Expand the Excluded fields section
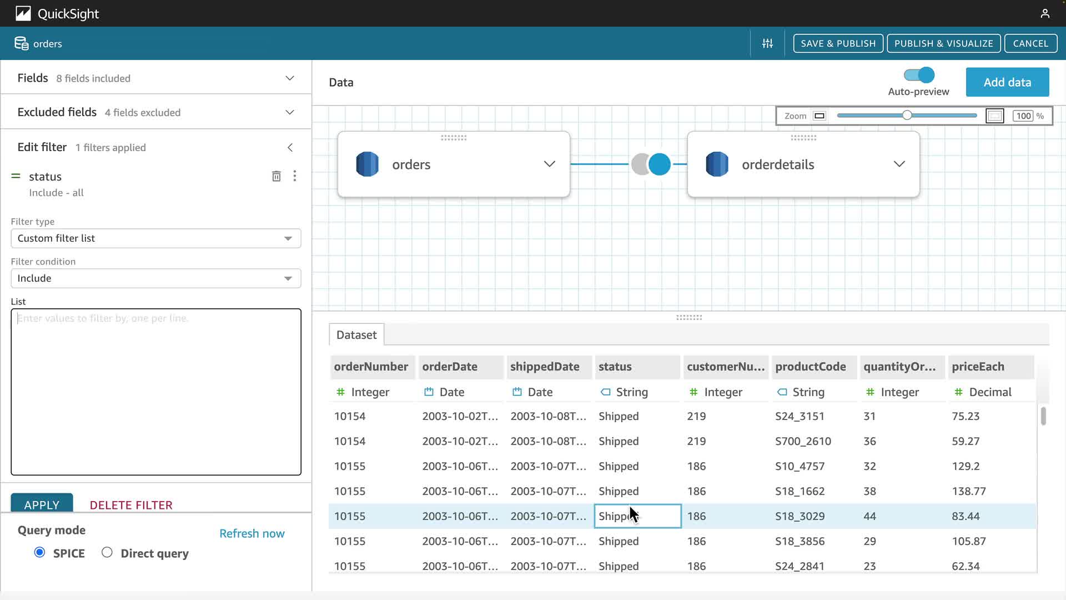Image resolution: width=1066 pixels, height=600 pixels. (289, 112)
